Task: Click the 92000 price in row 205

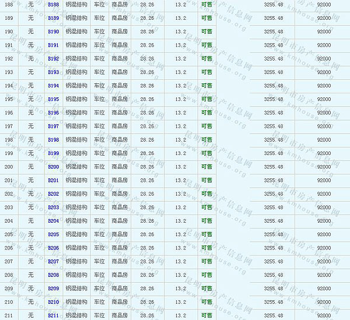Action: pyautogui.click(x=323, y=234)
